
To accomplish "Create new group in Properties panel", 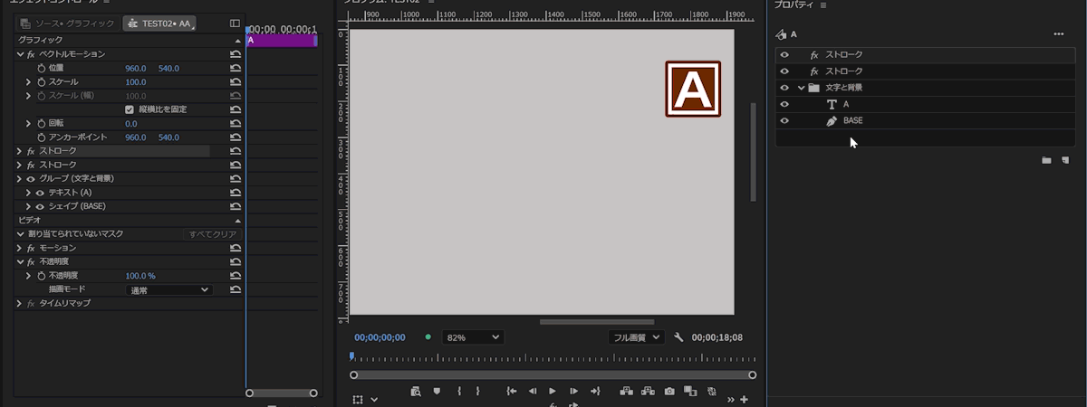I will point(1046,160).
